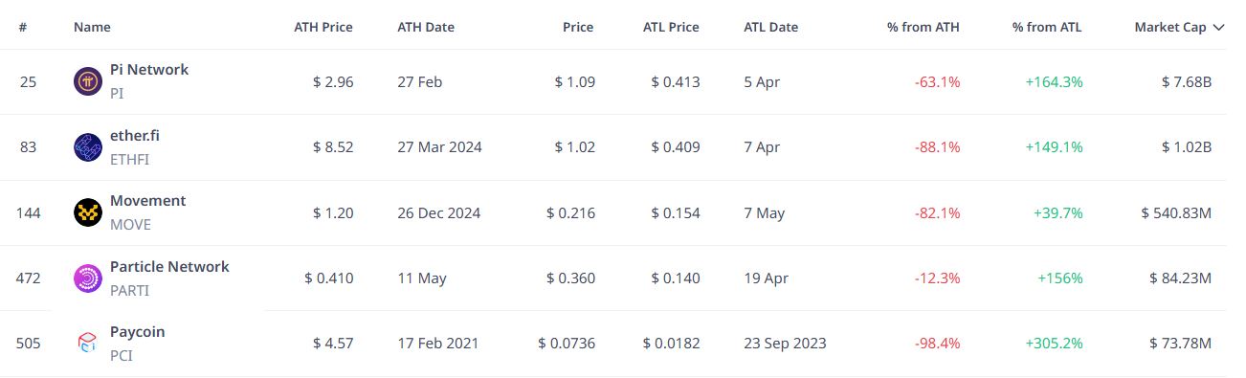Click the PARTI ticker symbol
Viewport: 1246px width, 378px height.
130,290
